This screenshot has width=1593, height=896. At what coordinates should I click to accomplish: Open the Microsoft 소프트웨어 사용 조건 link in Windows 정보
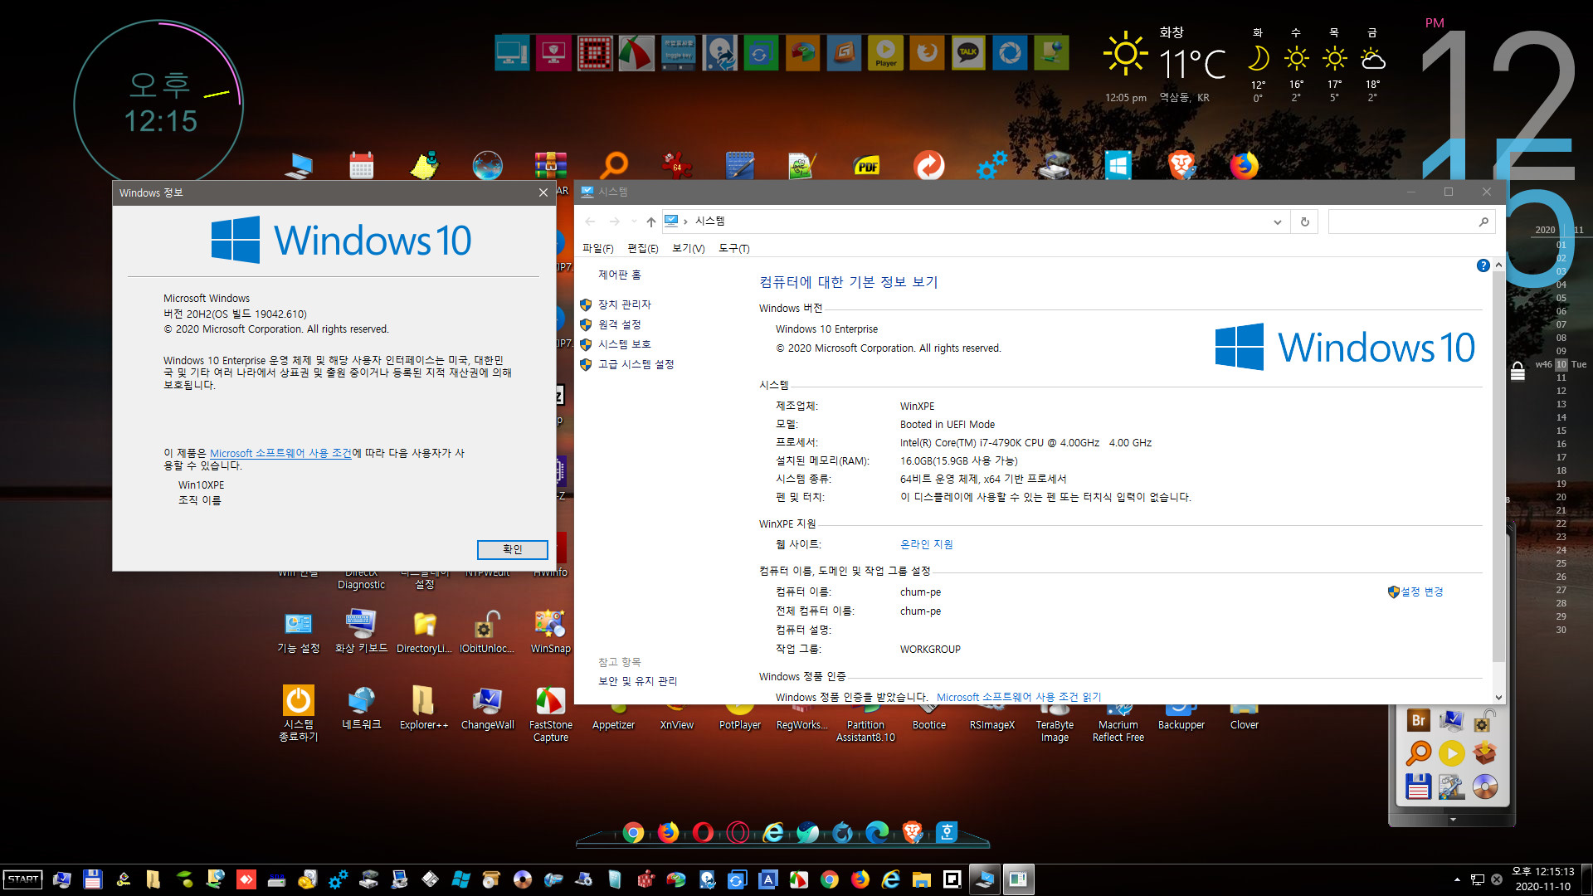point(280,453)
